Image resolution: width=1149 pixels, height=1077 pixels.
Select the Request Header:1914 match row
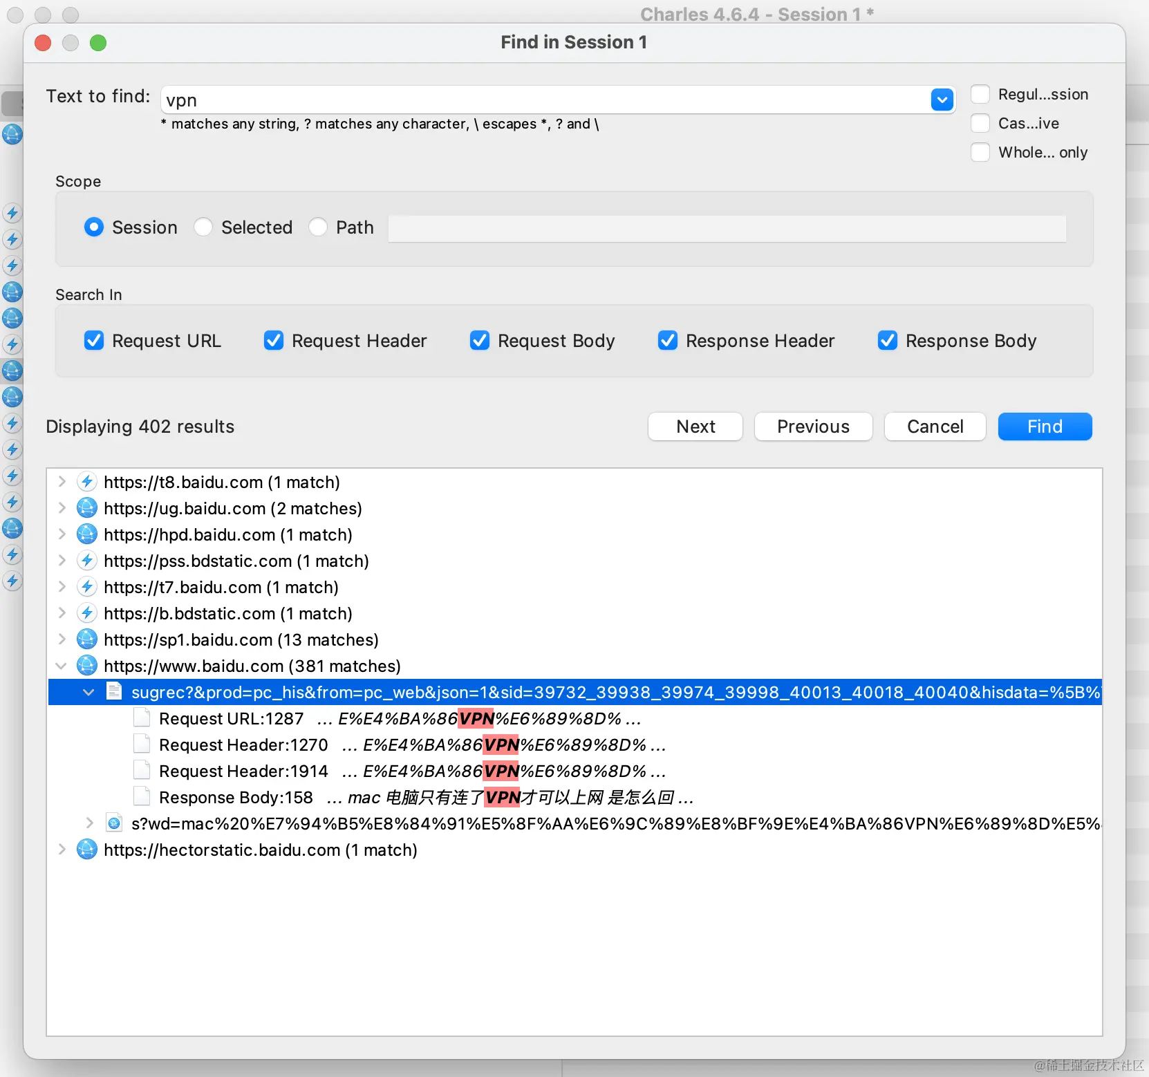coord(575,771)
